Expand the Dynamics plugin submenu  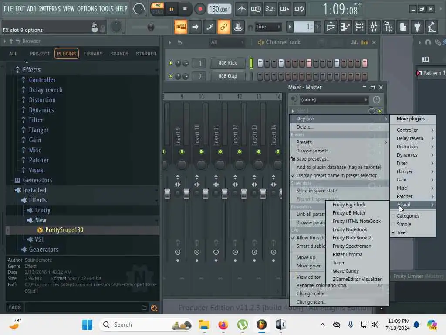point(412,155)
